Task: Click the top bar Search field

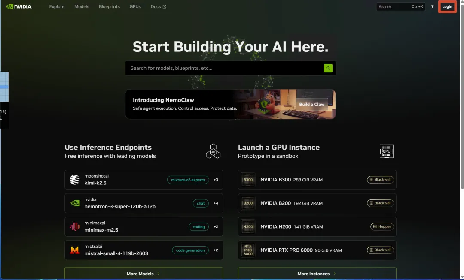Action: (401, 6)
